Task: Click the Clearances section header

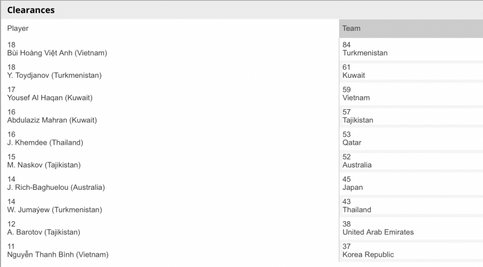Action: [31, 10]
